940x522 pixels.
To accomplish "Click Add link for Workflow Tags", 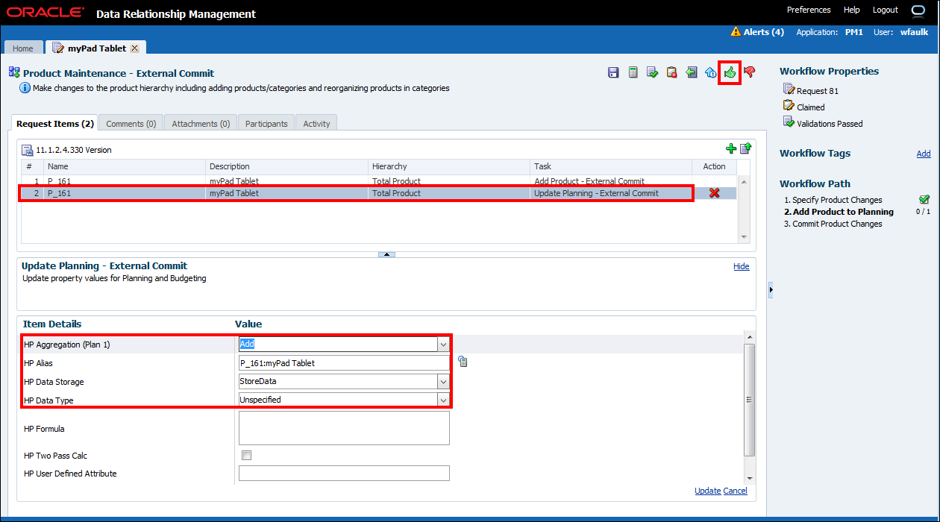I will click(924, 154).
